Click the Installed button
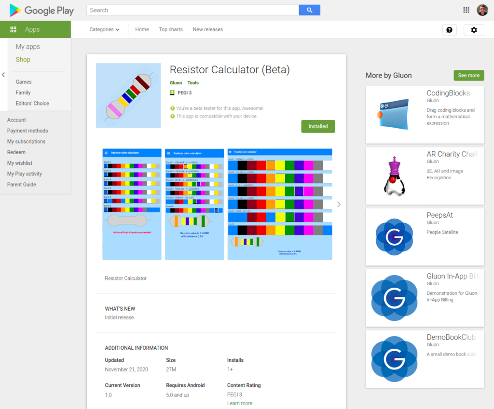Screen dimensions: 494x409 click(x=318, y=127)
